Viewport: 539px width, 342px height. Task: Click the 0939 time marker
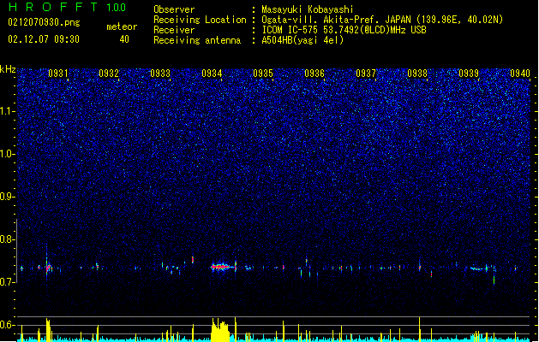pyautogui.click(x=469, y=74)
